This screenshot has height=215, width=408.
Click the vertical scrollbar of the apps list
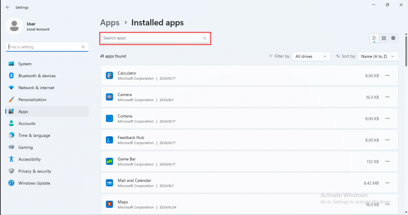(406, 51)
